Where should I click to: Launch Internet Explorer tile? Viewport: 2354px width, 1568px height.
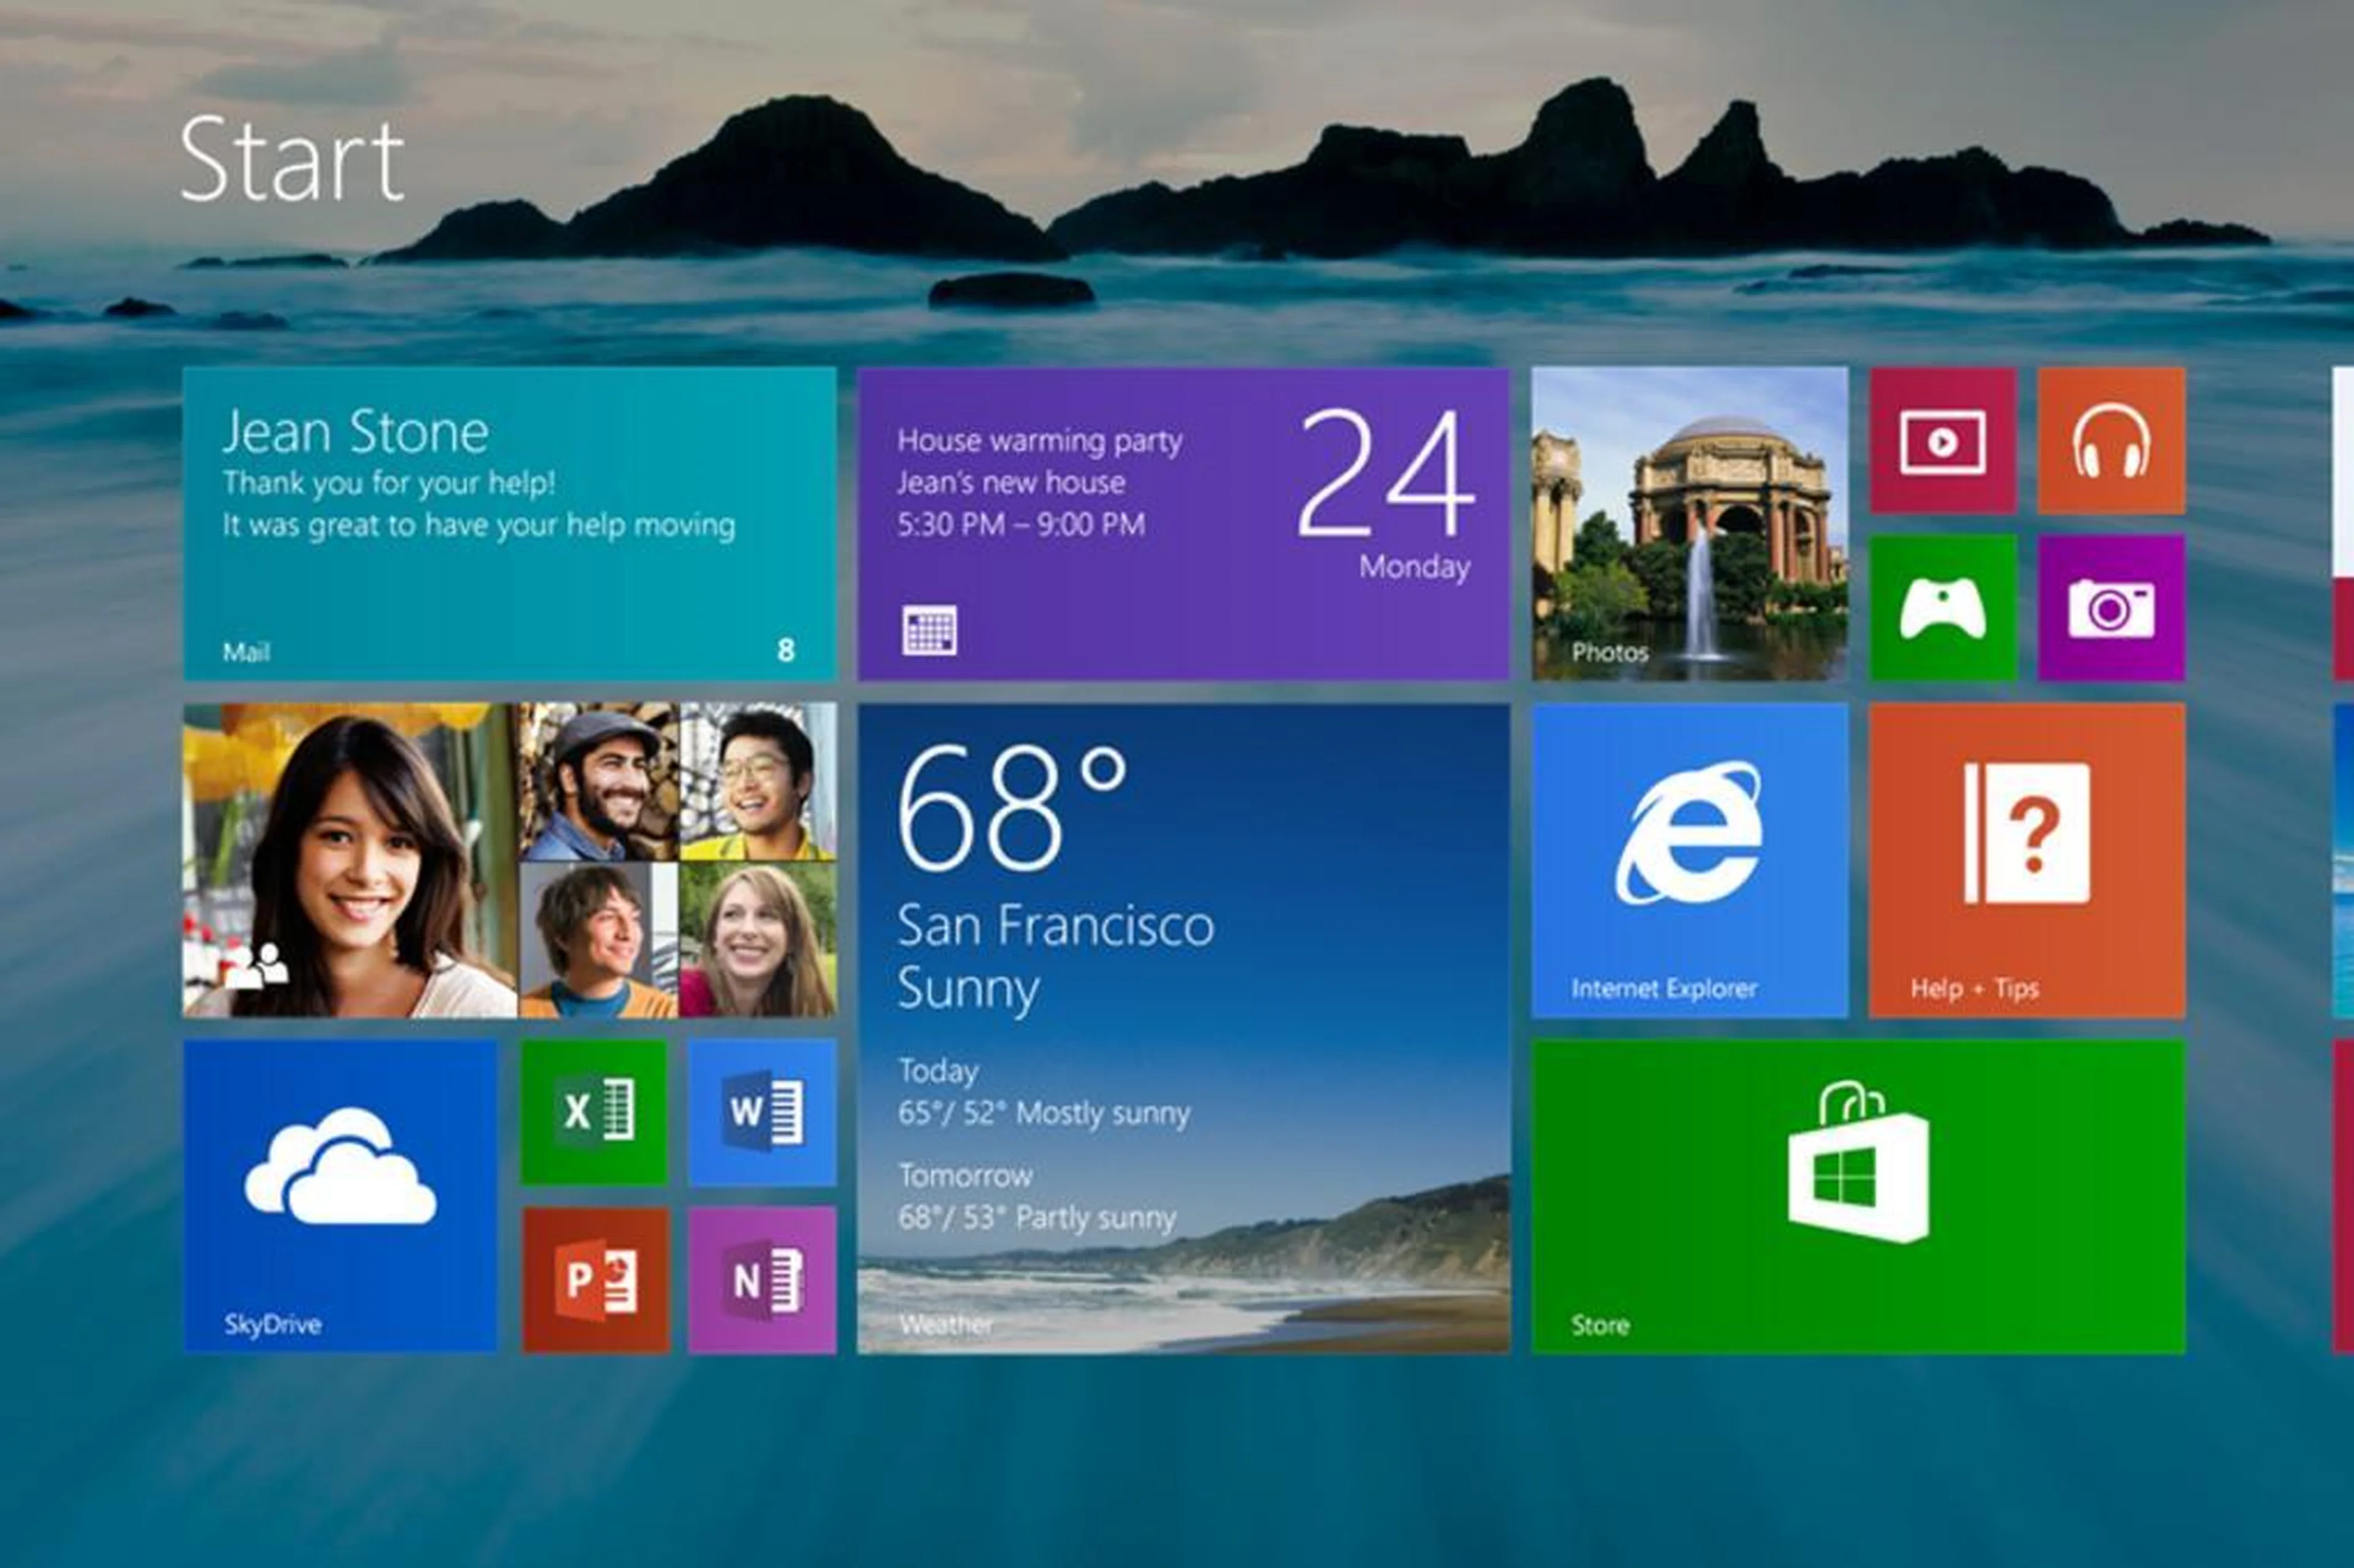(1689, 861)
